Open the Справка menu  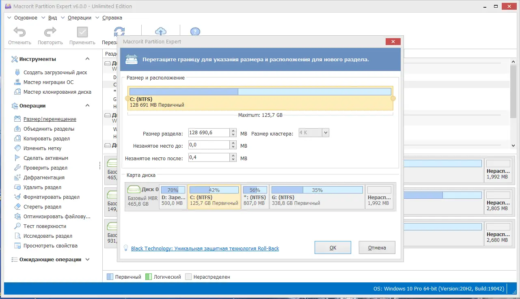click(x=112, y=18)
